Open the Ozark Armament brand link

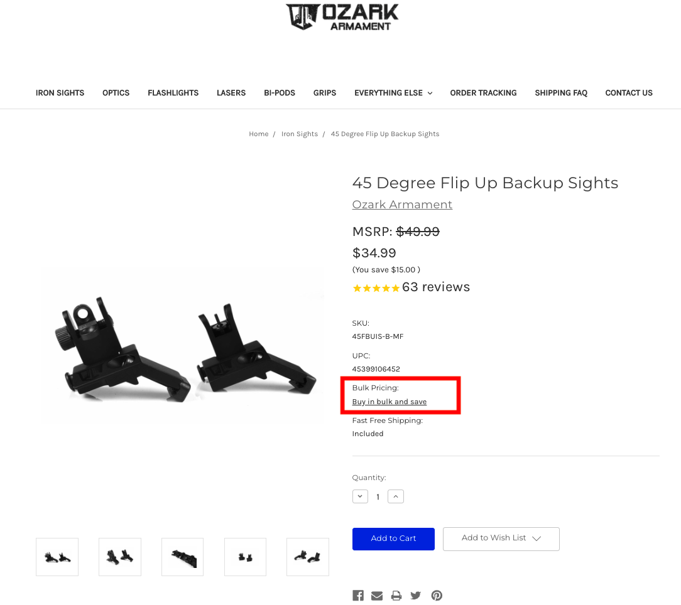pos(402,205)
